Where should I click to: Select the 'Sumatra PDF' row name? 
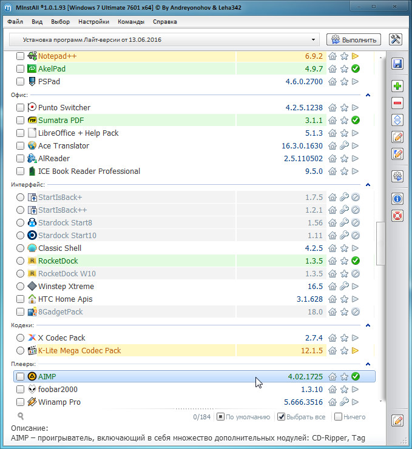61,120
